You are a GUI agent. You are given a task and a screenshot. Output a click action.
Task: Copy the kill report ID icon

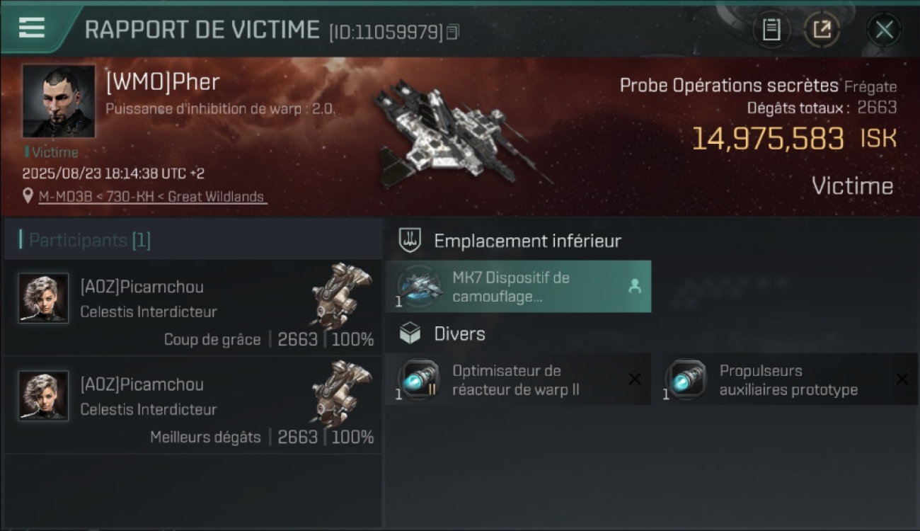[x=453, y=32]
